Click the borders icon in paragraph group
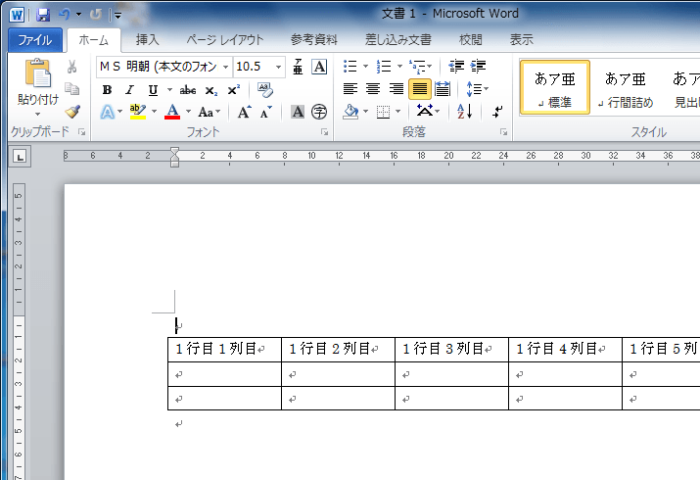Viewport: 700px width, 480px height. coord(383,112)
